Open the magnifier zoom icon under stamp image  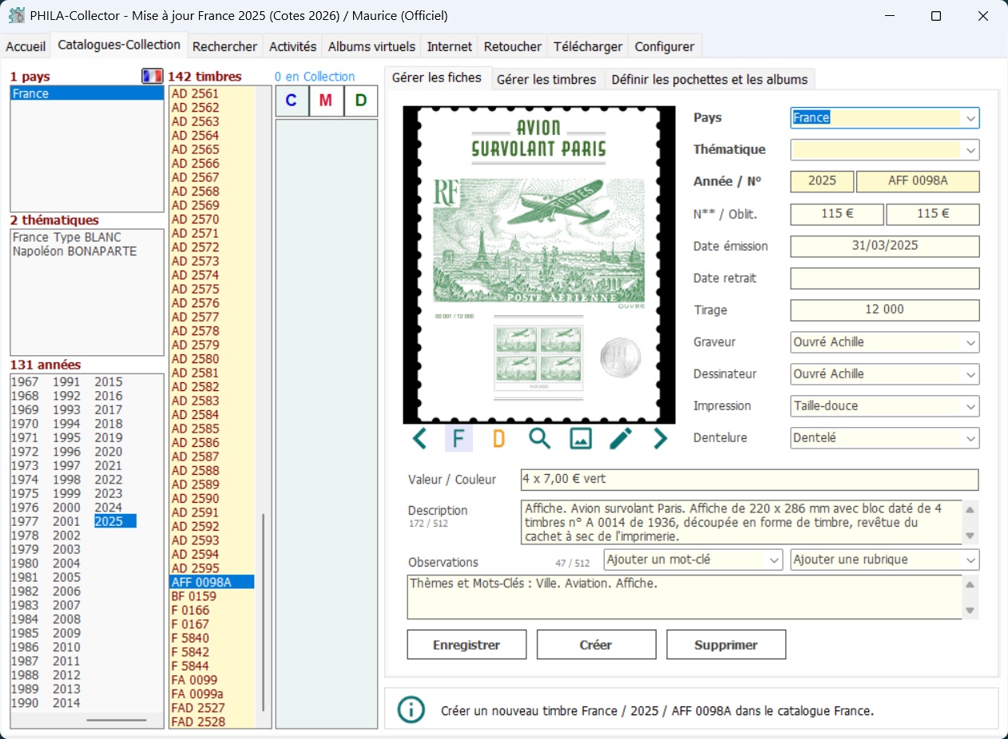pyautogui.click(x=540, y=438)
